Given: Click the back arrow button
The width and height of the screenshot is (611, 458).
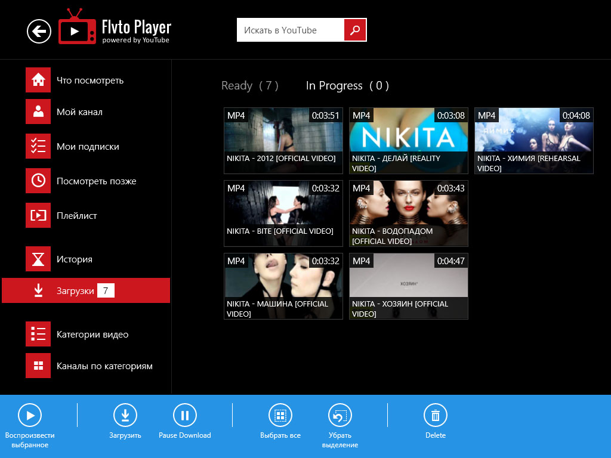Looking at the screenshot, I should pyautogui.click(x=39, y=31).
